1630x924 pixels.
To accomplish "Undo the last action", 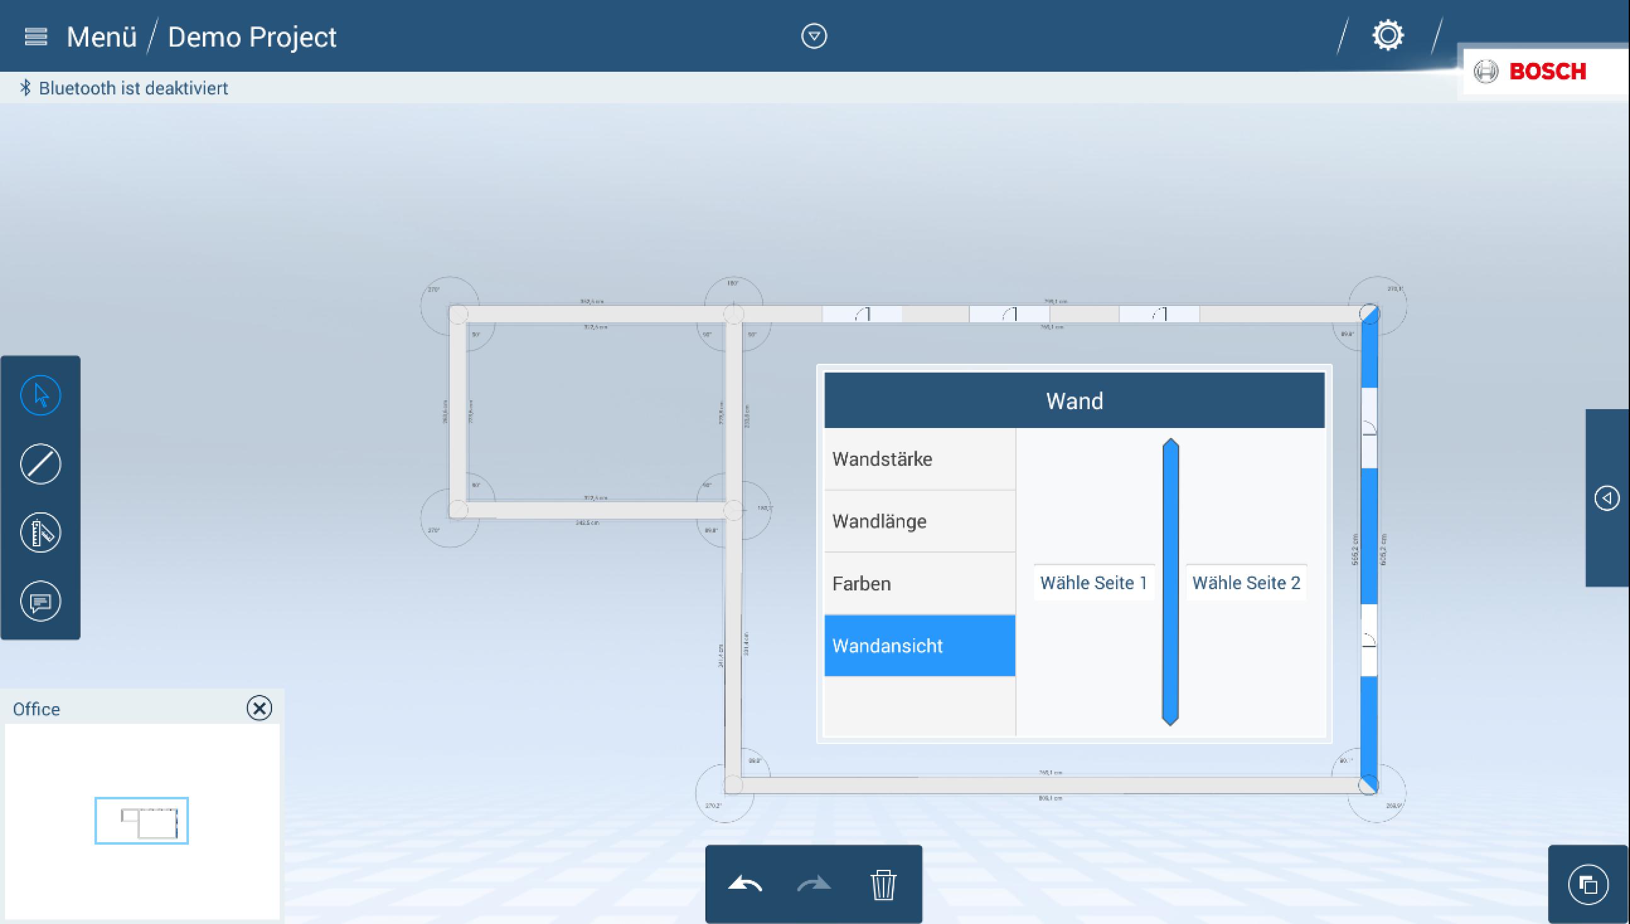I will click(x=745, y=883).
